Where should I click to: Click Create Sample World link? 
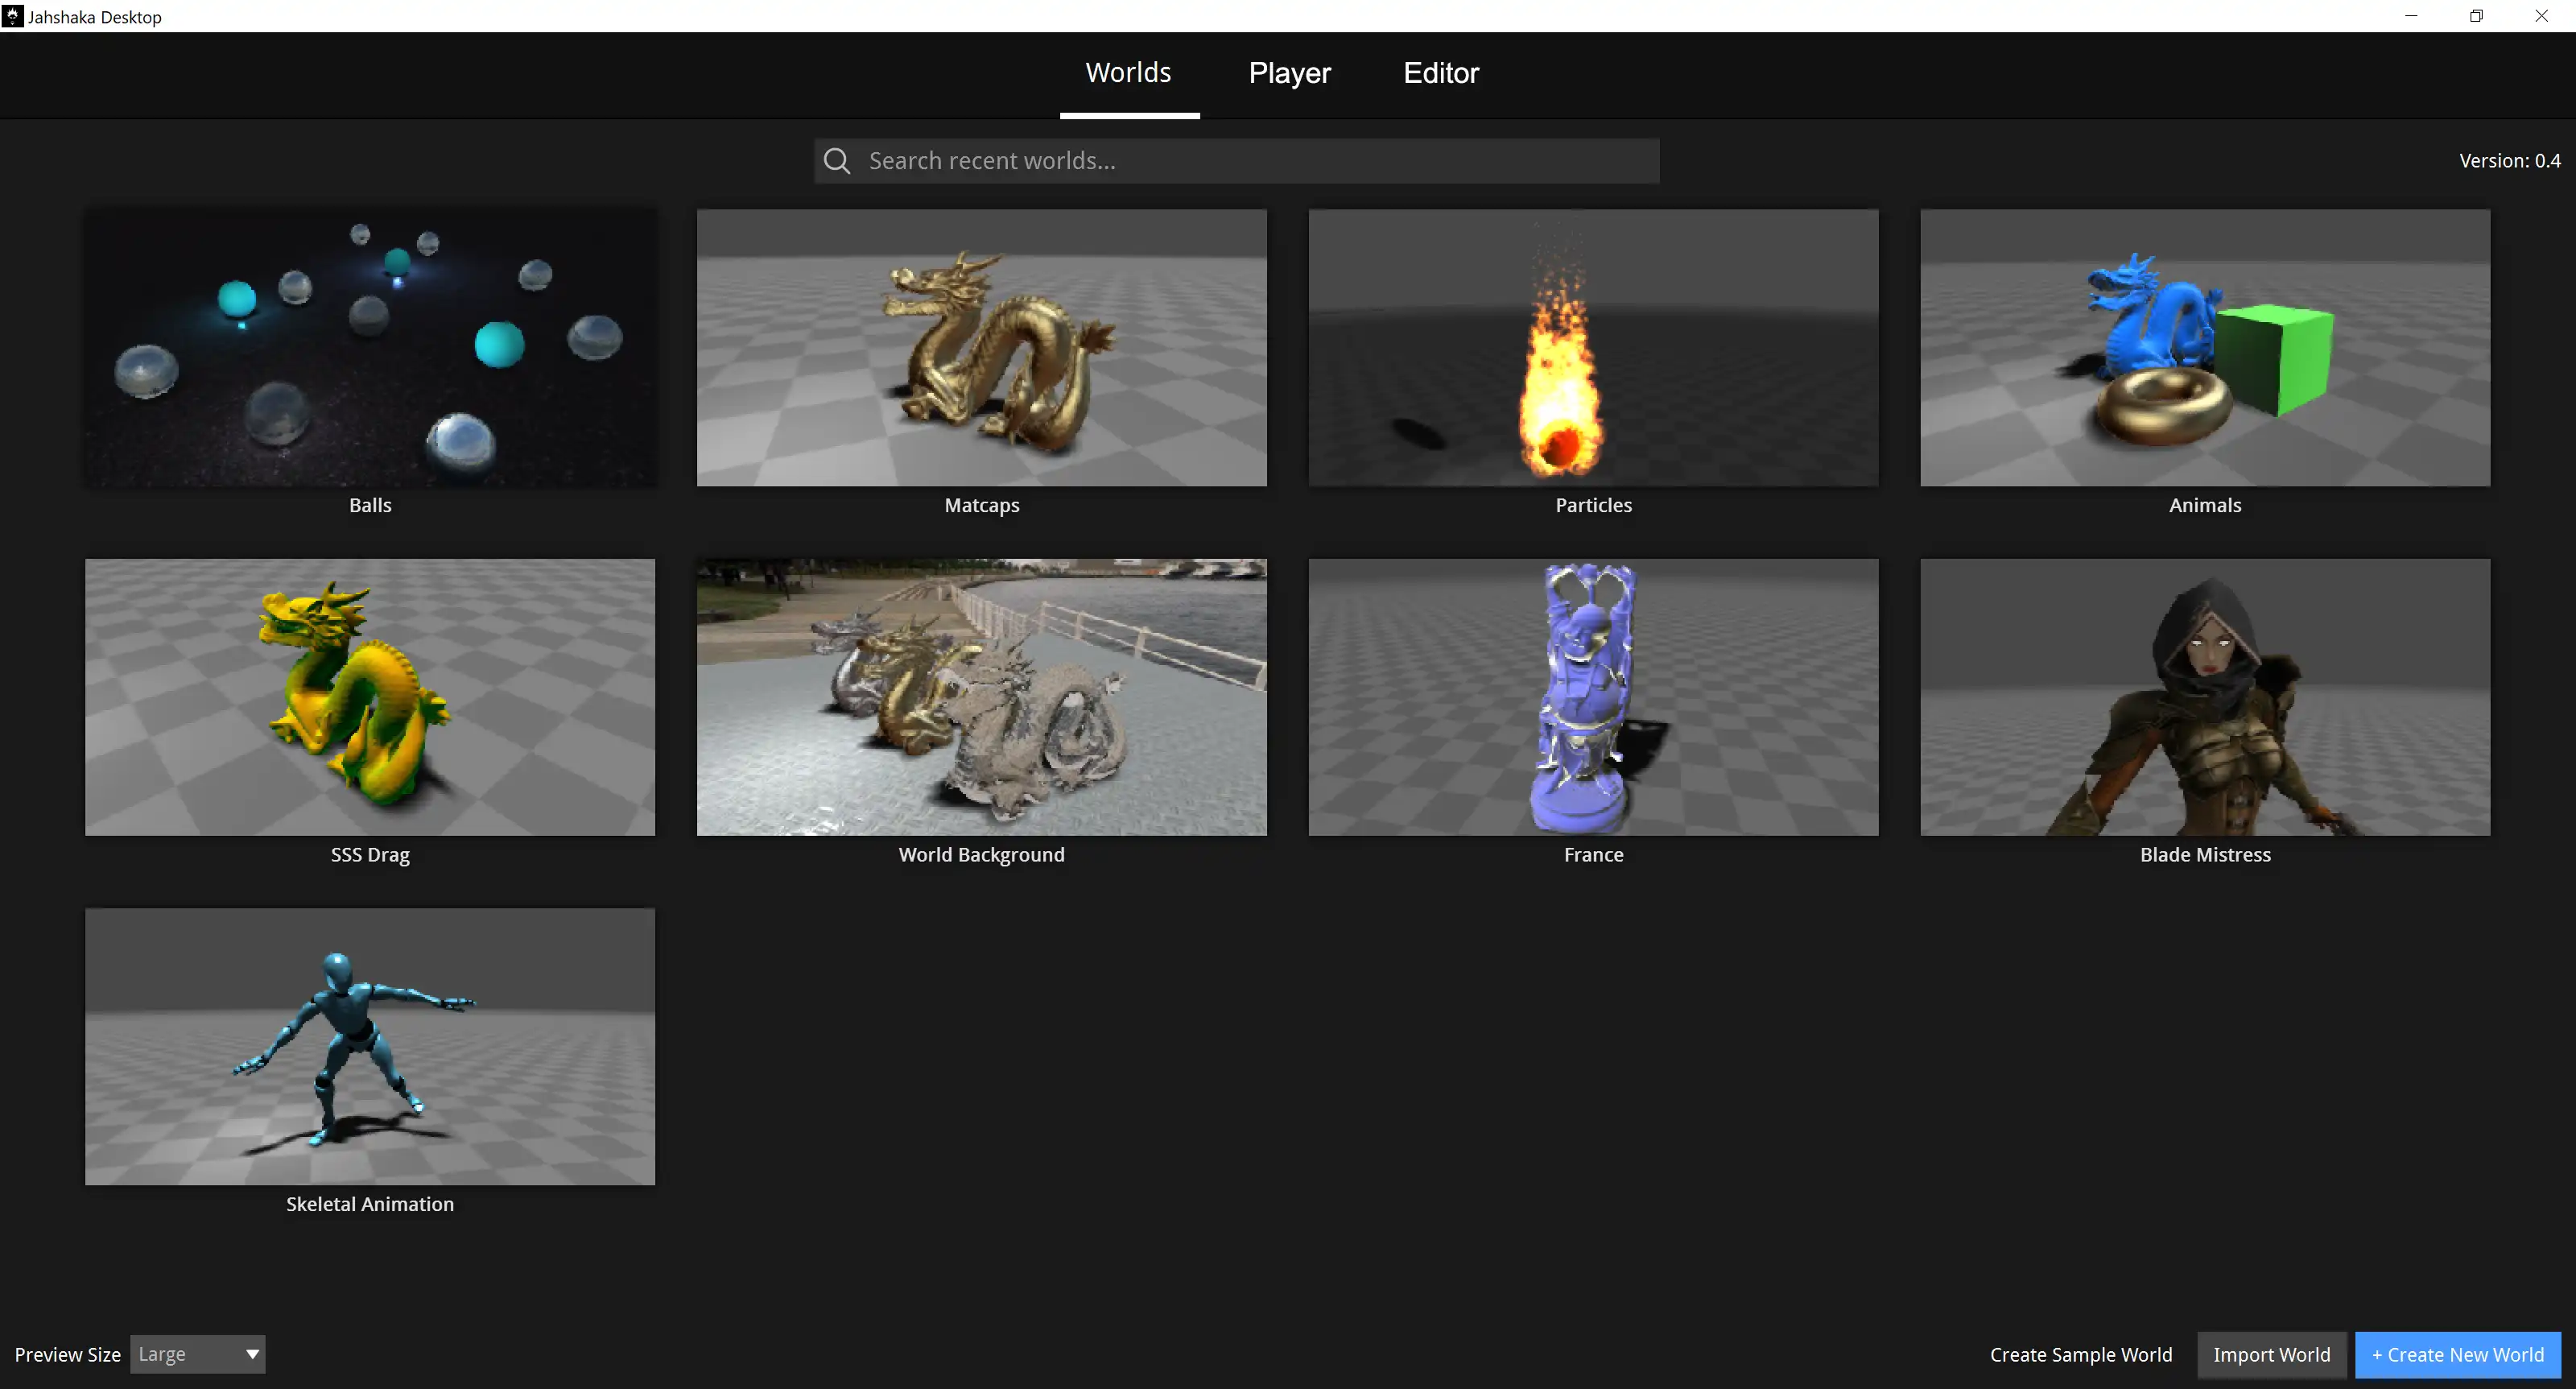[2080, 1354]
